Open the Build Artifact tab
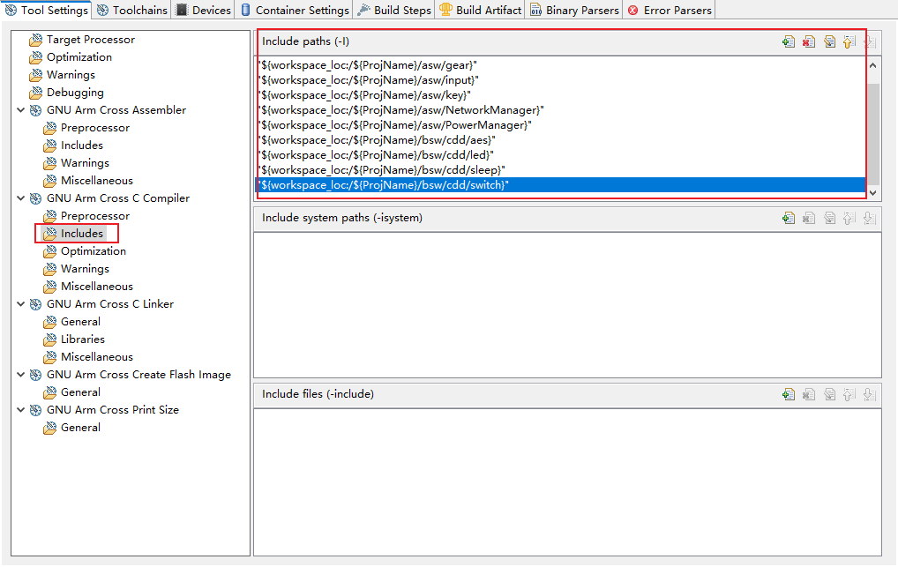Viewport: 898px width, 567px height. tap(480, 10)
